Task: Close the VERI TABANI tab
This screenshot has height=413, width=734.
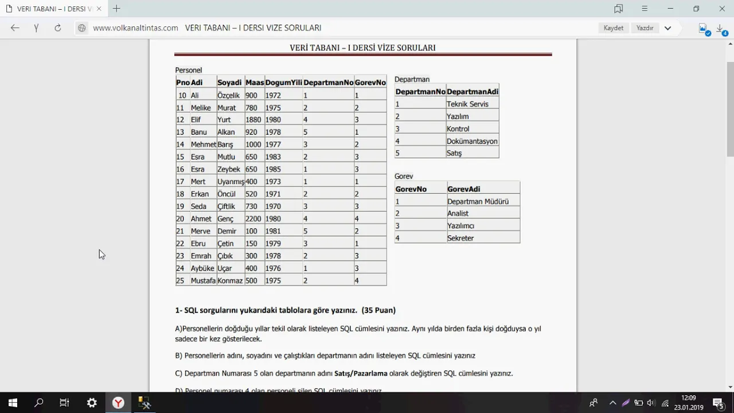Action: pos(99,9)
